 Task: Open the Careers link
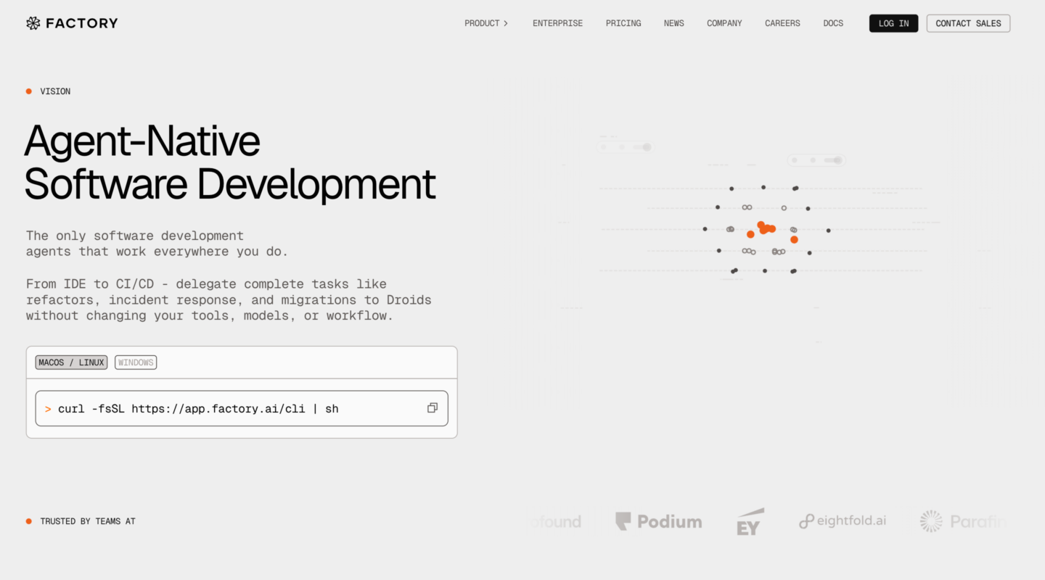tap(782, 23)
